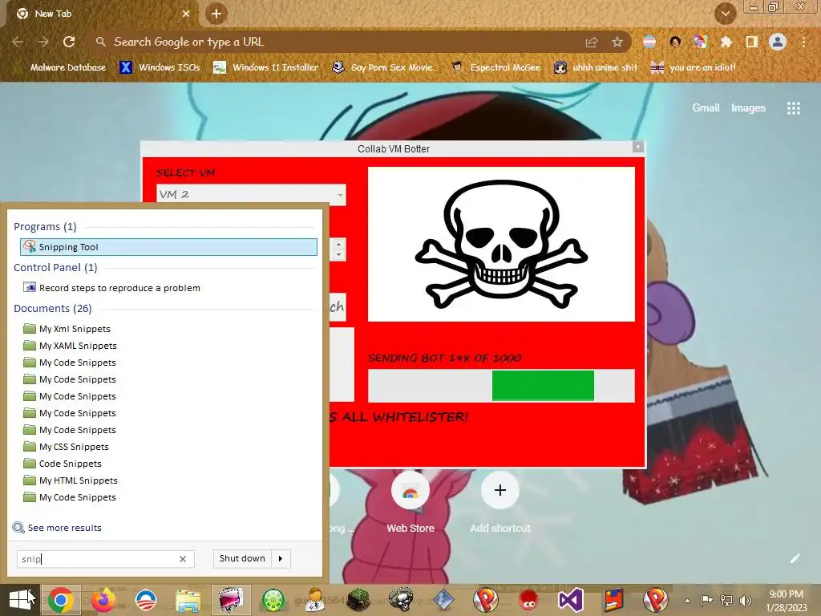Open File Explorer from the taskbar
The height and width of the screenshot is (616, 821).
[188, 600]
